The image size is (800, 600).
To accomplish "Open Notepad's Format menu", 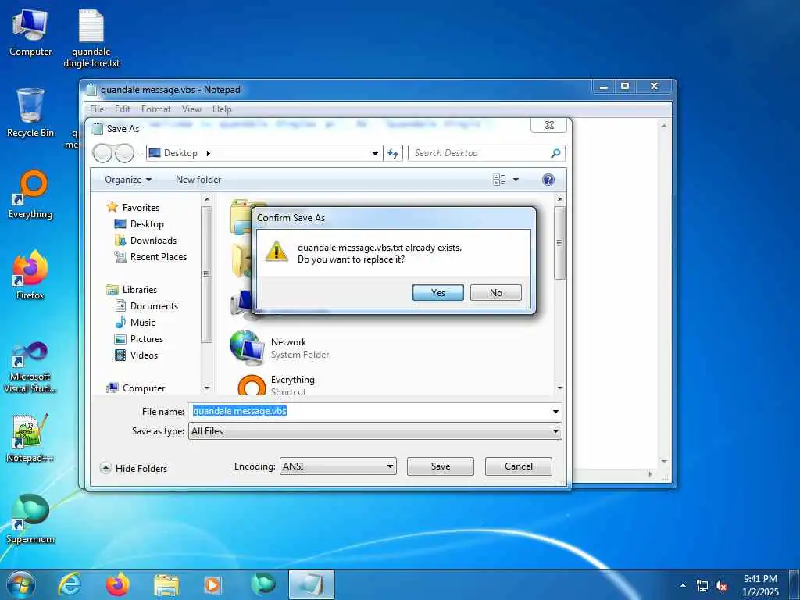I will coord(156,109).
